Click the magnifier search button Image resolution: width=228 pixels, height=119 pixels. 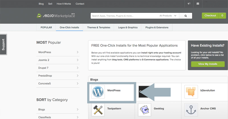186,16
